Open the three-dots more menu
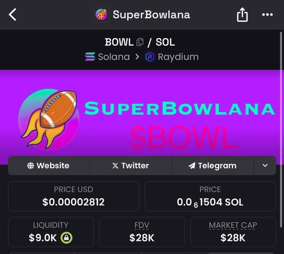 click(267, 15)
